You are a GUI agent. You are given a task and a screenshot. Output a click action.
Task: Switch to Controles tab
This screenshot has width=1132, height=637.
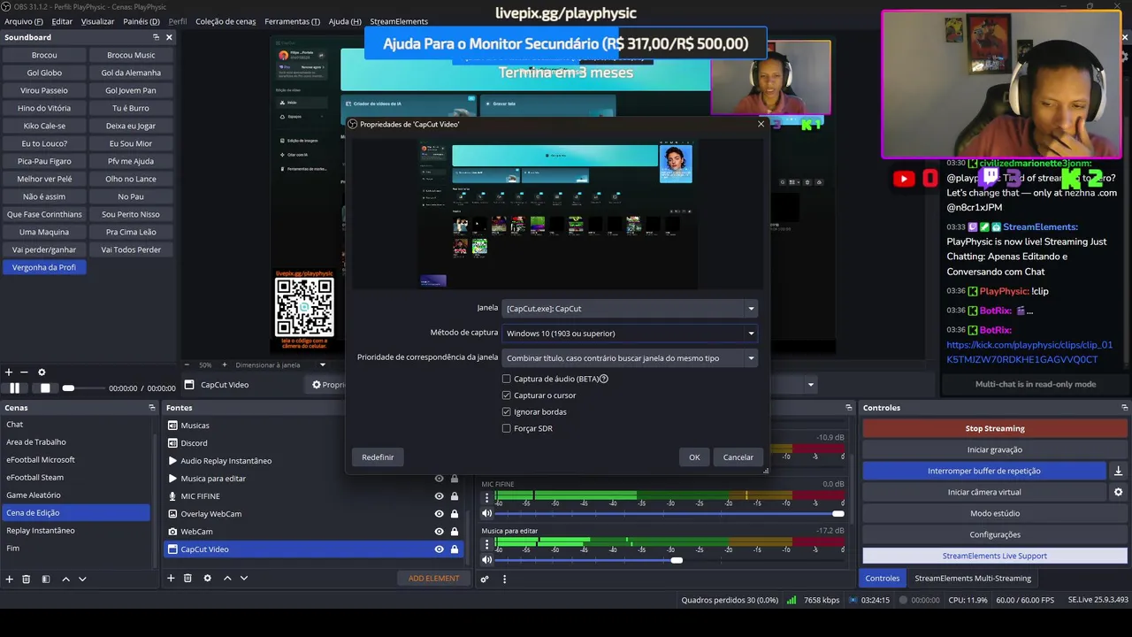[882, 579]
